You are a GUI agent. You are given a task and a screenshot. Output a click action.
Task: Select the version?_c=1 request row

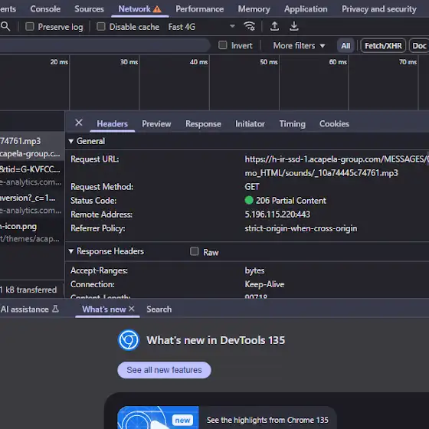32,204
